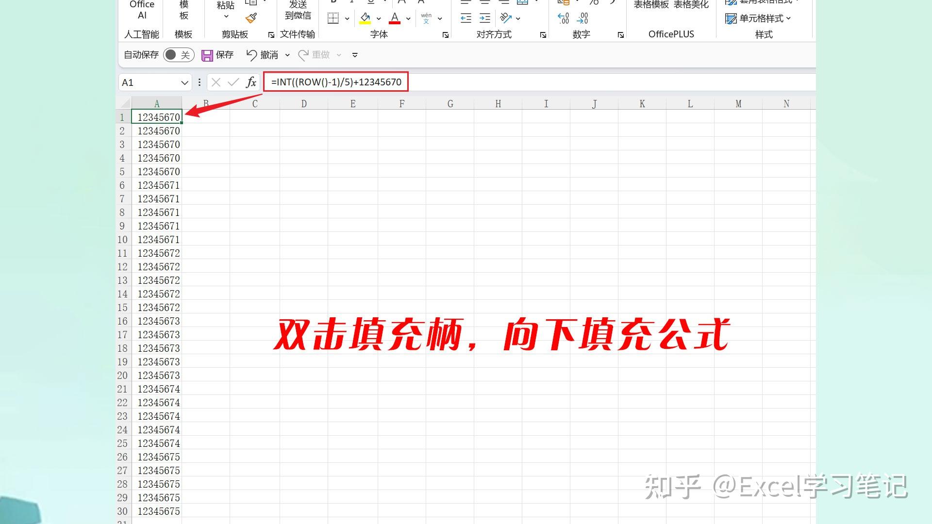Viewport: 932px width, 524px height.
Task: Expand the font color dropdown arrow
Action: pyautogui.click(x=408, y=18)
